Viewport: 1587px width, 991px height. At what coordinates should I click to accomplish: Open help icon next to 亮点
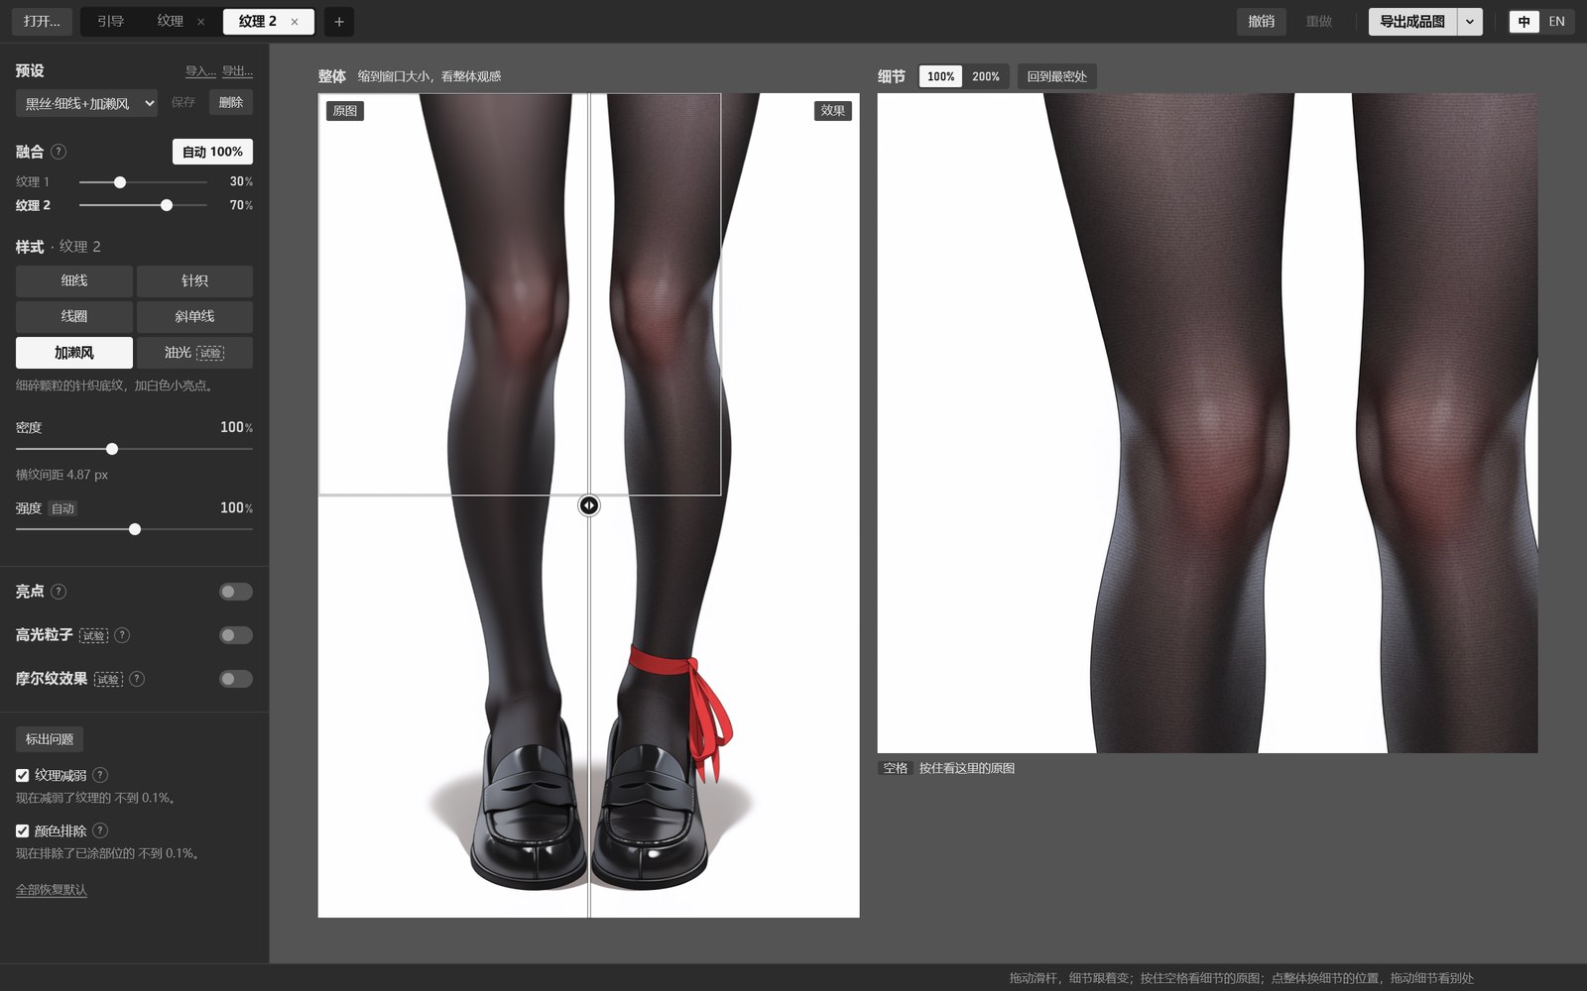(x=59, y=592)
